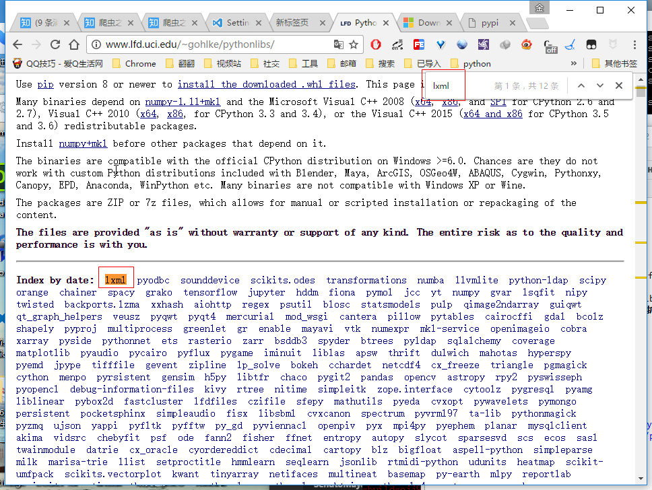
Task: Click the browser back arrow
Action: click(18, 44)
